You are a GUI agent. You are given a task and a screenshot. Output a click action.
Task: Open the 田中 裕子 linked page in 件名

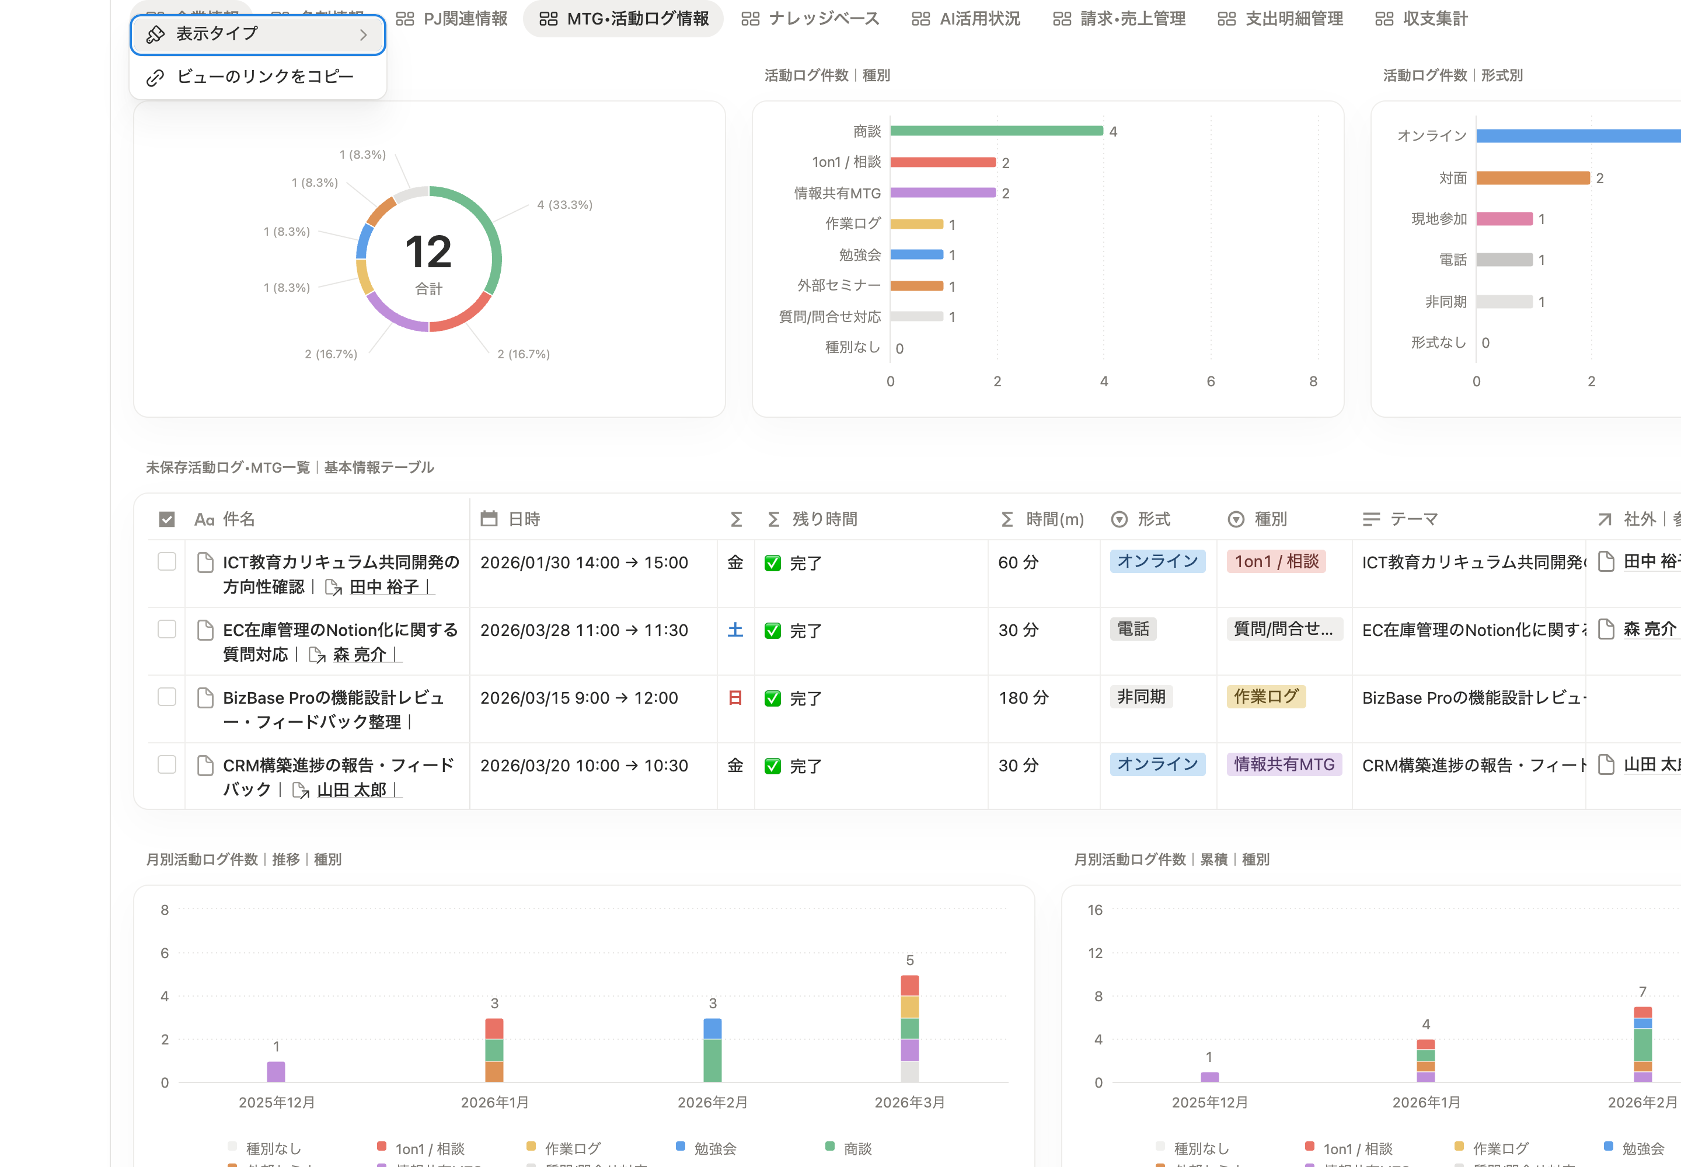[x=384, y=586]
